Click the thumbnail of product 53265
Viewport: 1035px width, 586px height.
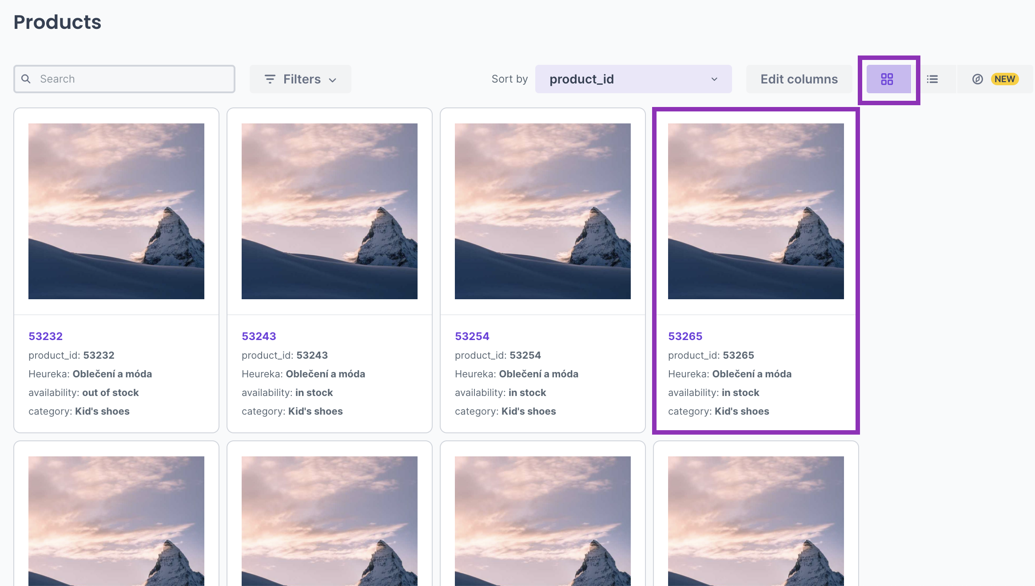pos(756,211)
